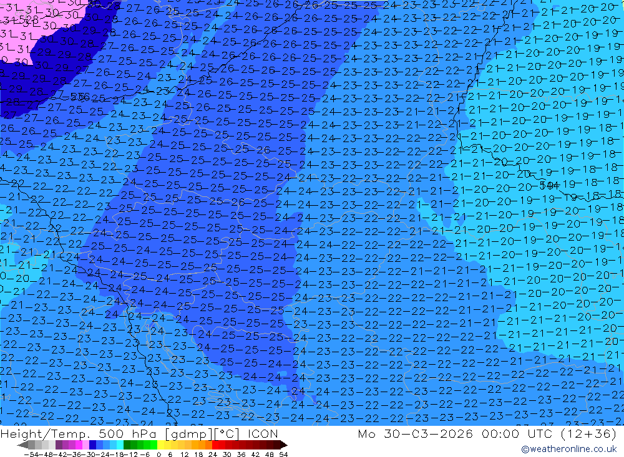The width and height of the screenshot is (624, 457).
Task: Click the '[gdmp]' unit label
Action: [x=189, y=434]
